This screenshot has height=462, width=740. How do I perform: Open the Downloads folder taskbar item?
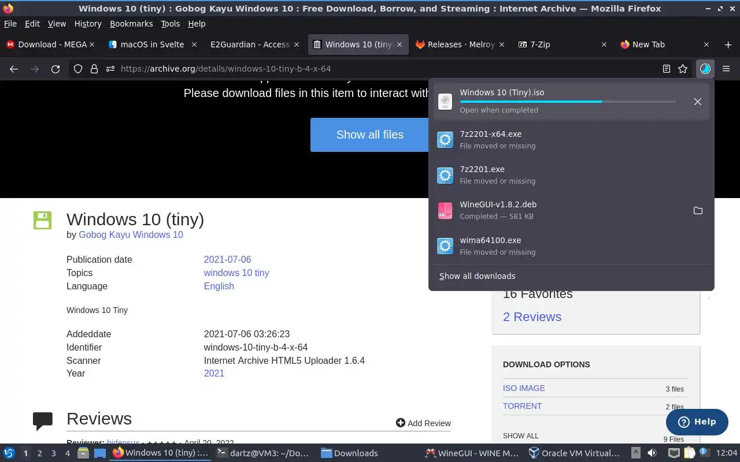coord(367,453)
